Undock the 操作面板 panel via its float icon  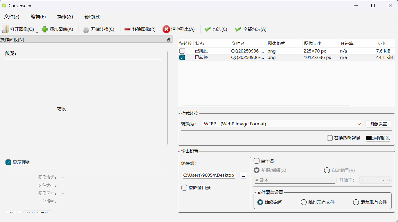pyautogui.click(x=168, y=39)
